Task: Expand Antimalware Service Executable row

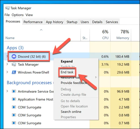Action: point(7,91)
